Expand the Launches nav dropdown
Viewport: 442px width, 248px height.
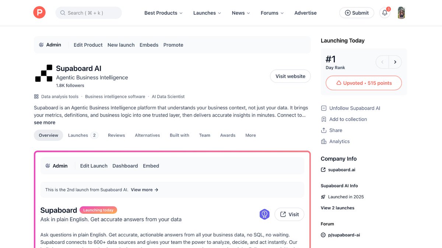point(207,13)
